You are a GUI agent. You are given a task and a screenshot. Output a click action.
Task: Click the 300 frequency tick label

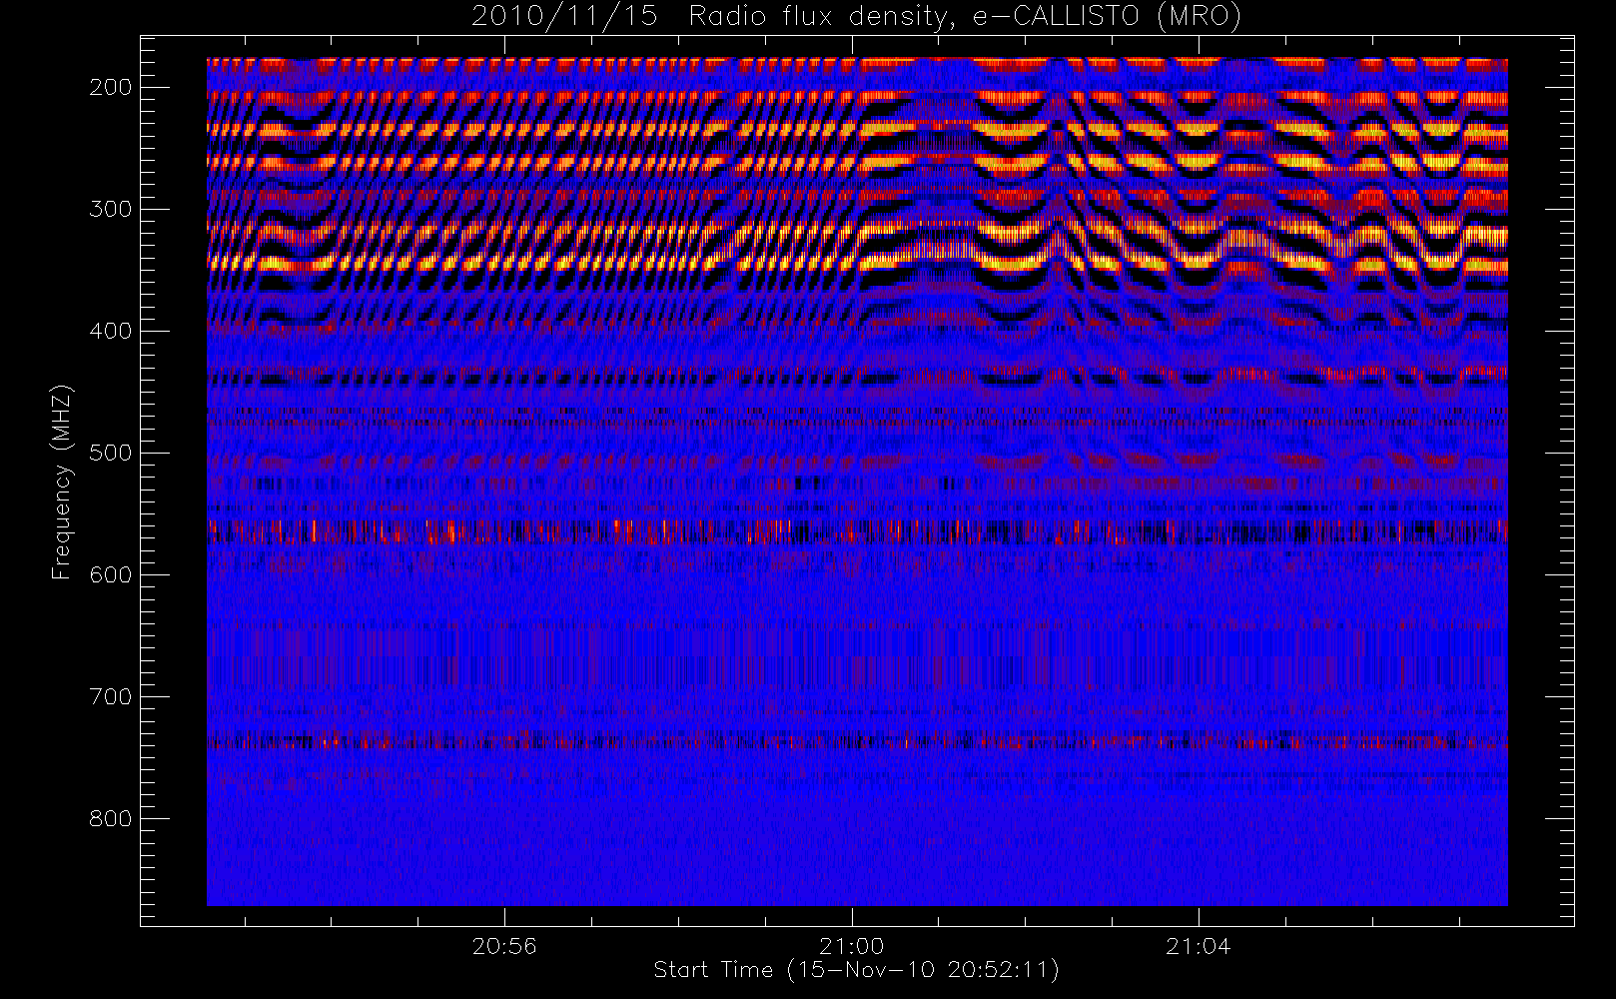(110, 209)
